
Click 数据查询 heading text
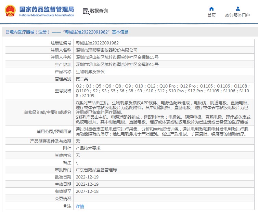(x=99, y=11)
